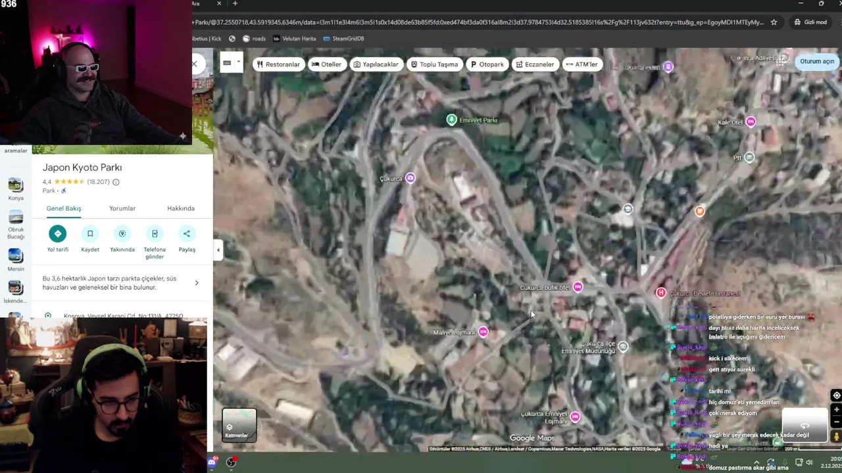The image size is (842, 473).
Task: Click the rotate view panel
Action: 805,425
